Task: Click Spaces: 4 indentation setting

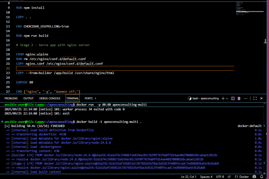Action: coord(206,177)
